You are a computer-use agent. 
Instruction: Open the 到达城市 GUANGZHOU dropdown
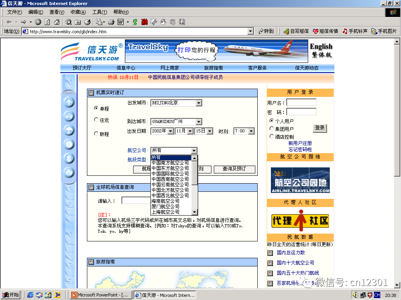199,121
